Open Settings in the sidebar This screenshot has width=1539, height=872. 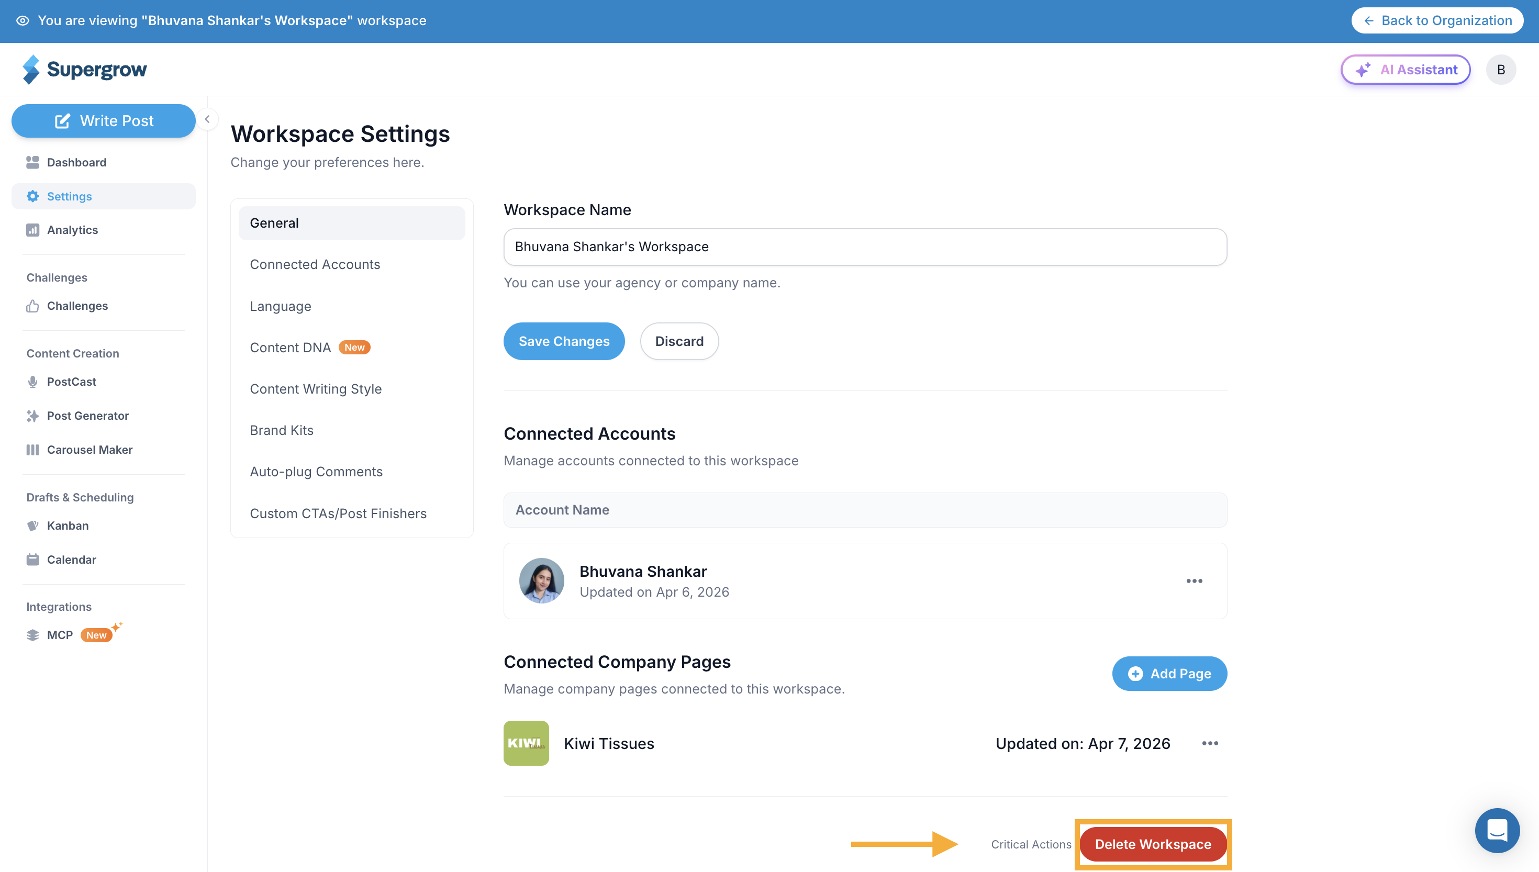104,196
